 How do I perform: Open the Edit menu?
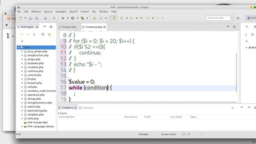(26, 12)
